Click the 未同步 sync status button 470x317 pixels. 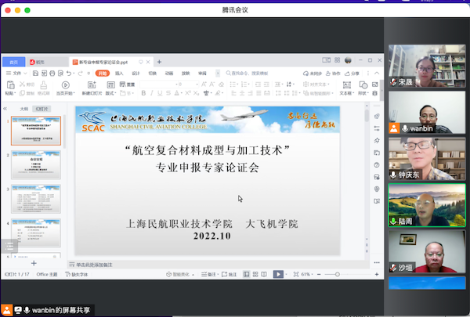pyautogui.click(x=313, y=74)
